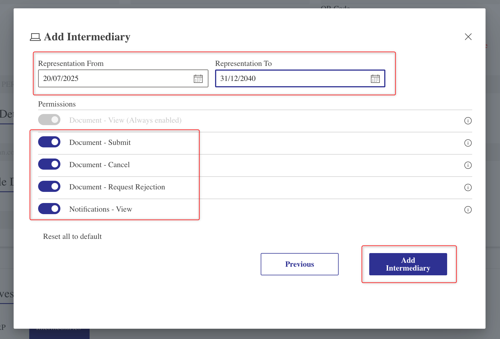The width and height of the screenshot is (500, 339).
Task: Open calendar picker for Representation To
Action: tap(375, 79)
